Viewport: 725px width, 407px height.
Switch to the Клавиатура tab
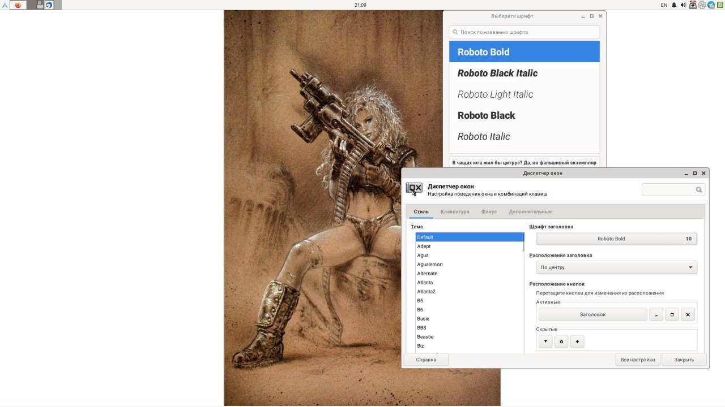455,212
